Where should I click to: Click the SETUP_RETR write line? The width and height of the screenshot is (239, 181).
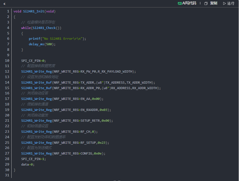coord(67,121)
